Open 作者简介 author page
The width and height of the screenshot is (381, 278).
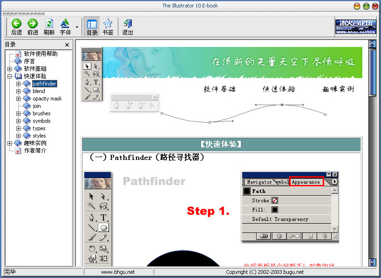[x=35, y=151]
